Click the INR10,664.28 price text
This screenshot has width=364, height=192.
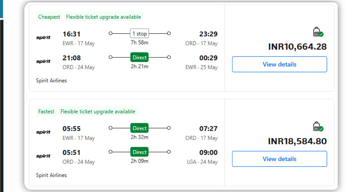point(297,47)
